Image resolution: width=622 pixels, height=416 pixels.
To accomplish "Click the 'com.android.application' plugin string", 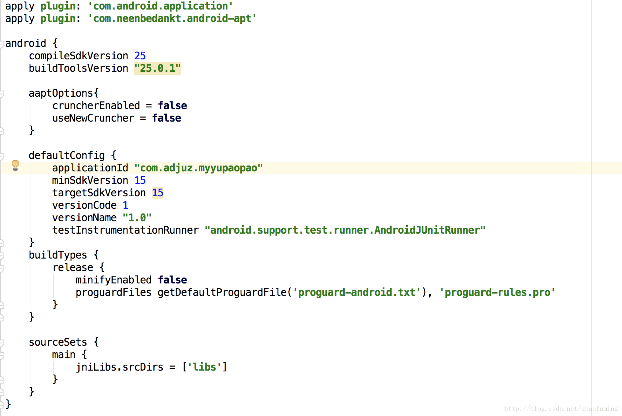I will (x=160, y=6).
